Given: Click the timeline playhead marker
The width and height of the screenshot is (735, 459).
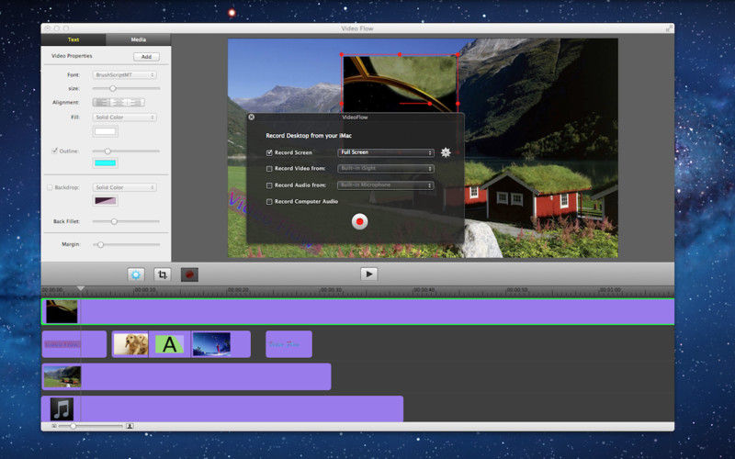Looking at the screenshot, I should (81, 288).
